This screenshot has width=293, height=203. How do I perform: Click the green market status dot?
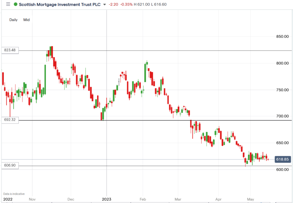click(16, 4)
